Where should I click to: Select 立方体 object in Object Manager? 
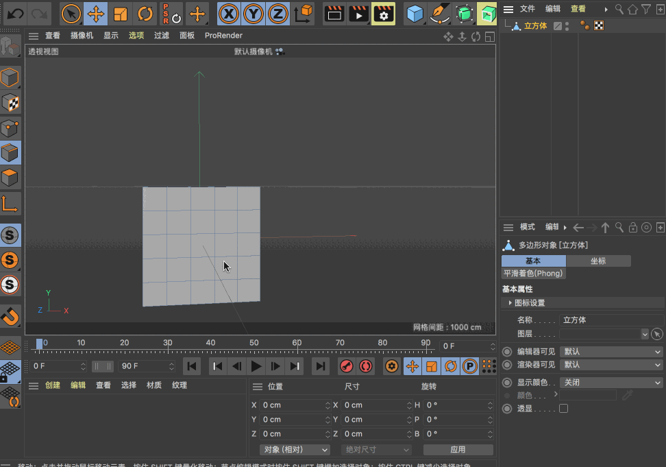tap(535, 26)
